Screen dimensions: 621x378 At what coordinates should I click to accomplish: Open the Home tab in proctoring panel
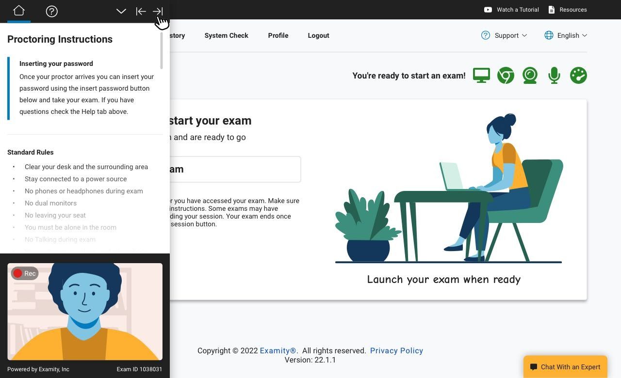coord(19,11)
